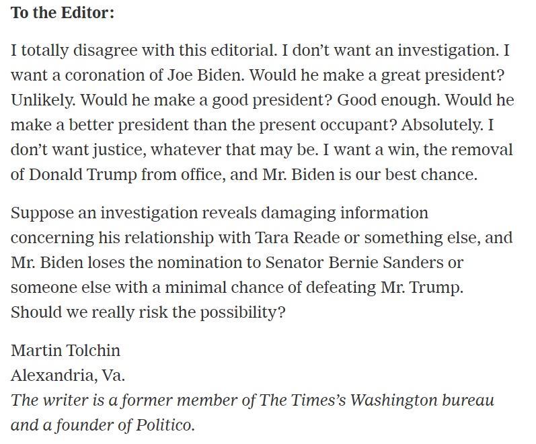Screen dimensions: 536x444
Task: Click the word 'Unlikely' in first paragraph
Action: [x=39, y=101]
